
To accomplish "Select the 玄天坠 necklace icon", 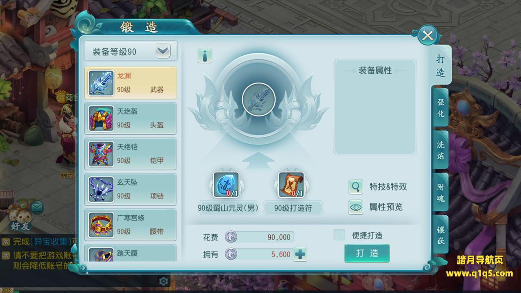I will click(101, 189).
